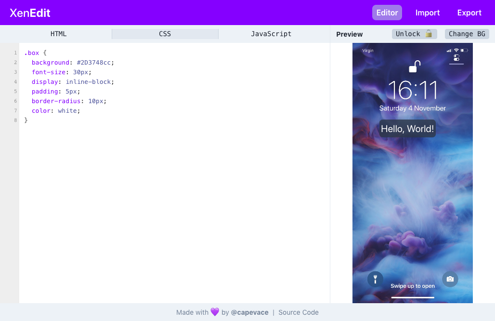Click the Hello, World! box in the preview

(407, 129)
